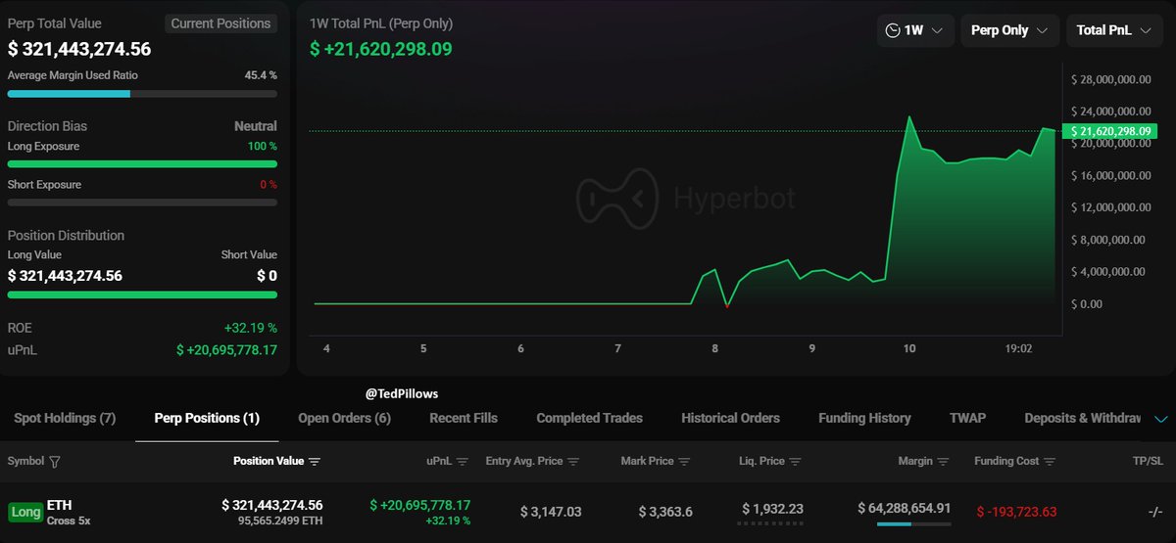Screen dimensions: 1176x543
Task: Click the ETH margin usage bar
Action: pyautogui.click(x=914, y=524)
